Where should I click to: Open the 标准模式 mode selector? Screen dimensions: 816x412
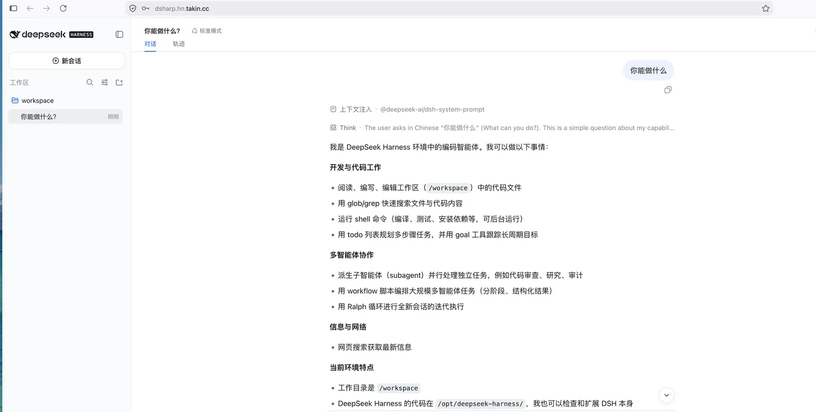(206, 31)
